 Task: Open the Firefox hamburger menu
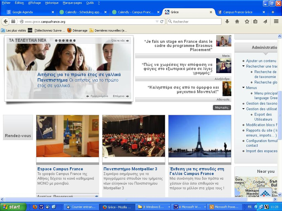click(276, 21)
